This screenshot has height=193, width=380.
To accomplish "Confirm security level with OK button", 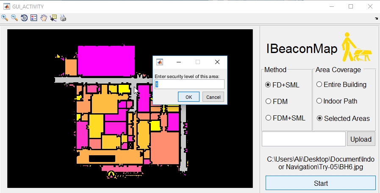I will point(189,97).
